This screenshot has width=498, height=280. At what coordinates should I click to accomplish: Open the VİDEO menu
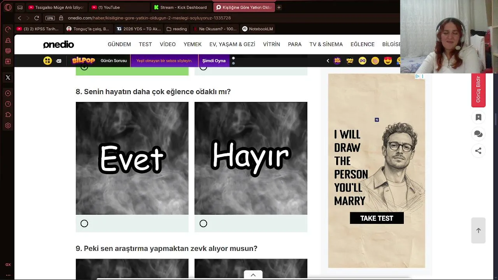pos(168,44)
